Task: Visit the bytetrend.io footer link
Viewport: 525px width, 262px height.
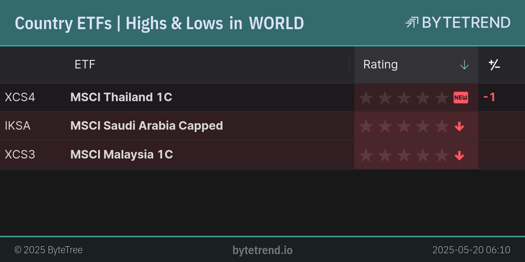Action: [262, 250]
